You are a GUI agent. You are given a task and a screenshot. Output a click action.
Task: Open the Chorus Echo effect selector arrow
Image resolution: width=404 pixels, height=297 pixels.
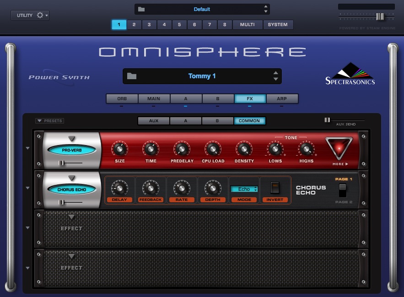(x=72, y=178)
